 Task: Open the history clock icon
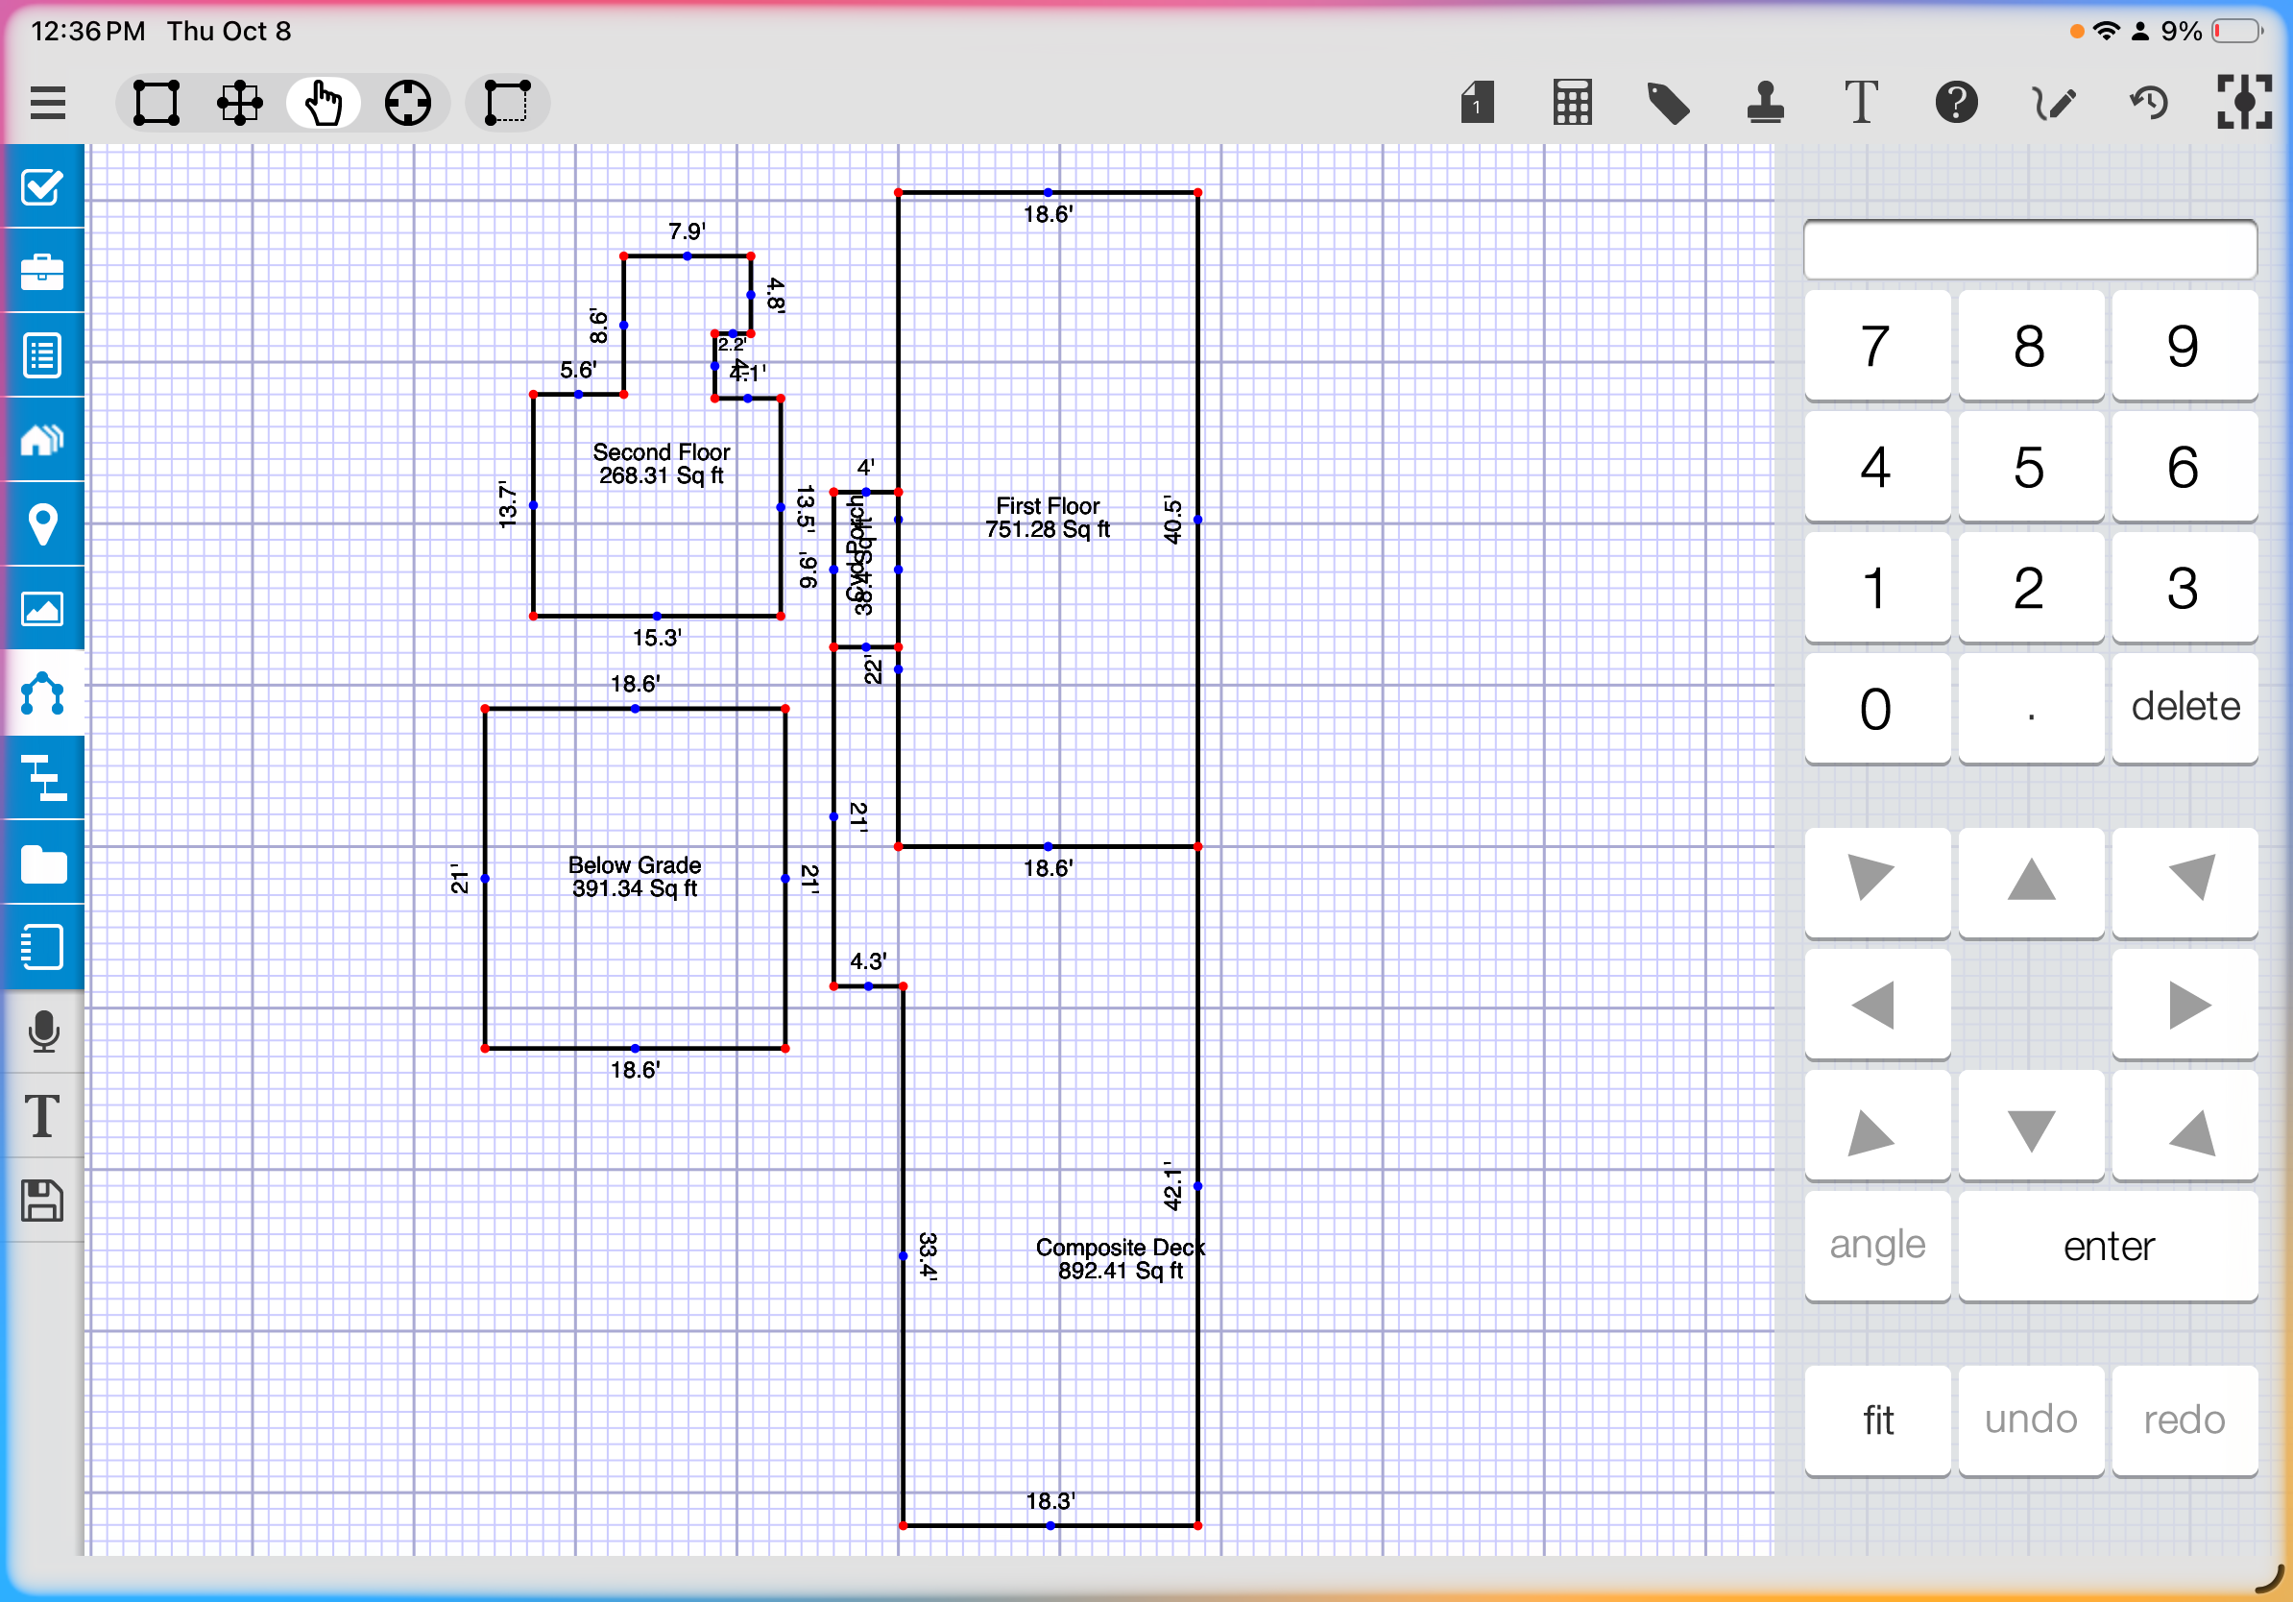click(x=2149, y=103)
